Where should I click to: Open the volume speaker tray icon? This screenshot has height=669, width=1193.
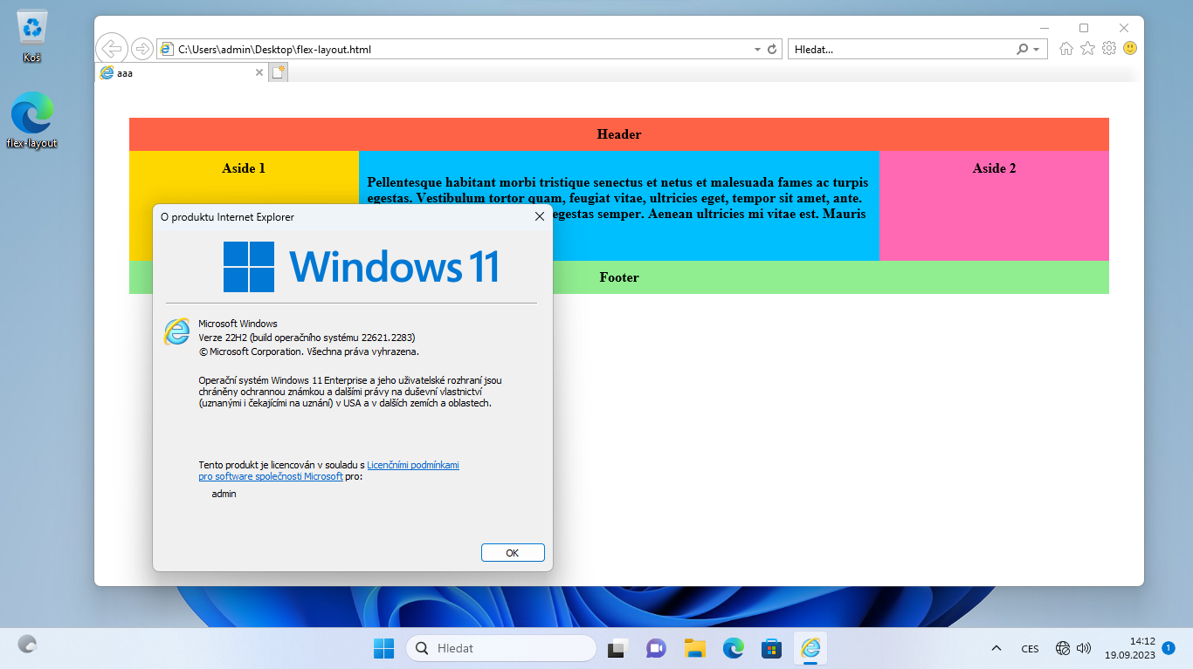[x=1084, y=648]
